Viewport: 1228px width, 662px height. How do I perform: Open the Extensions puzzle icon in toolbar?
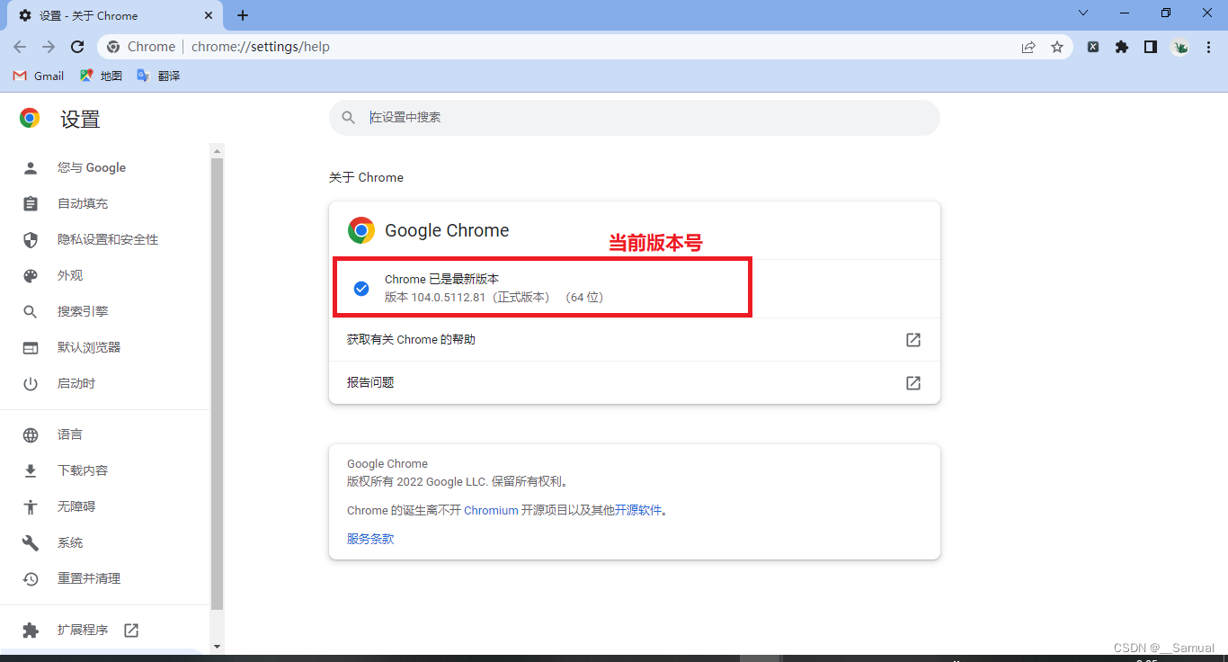pyautogui.click(x=1122, y=47)
